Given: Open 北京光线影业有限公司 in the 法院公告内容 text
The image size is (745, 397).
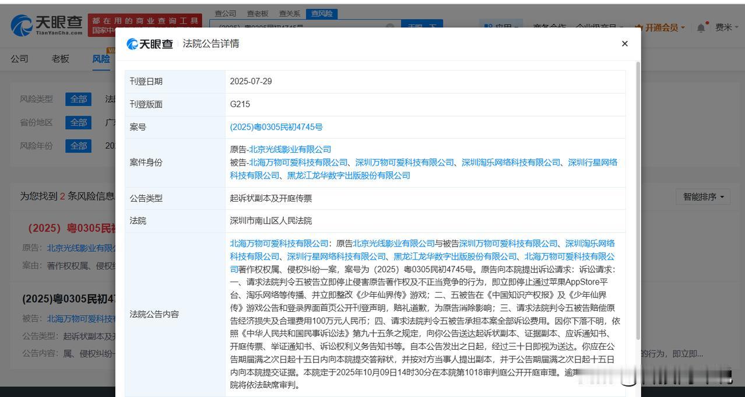Looking at the screenshot, I should coord(394,243).
